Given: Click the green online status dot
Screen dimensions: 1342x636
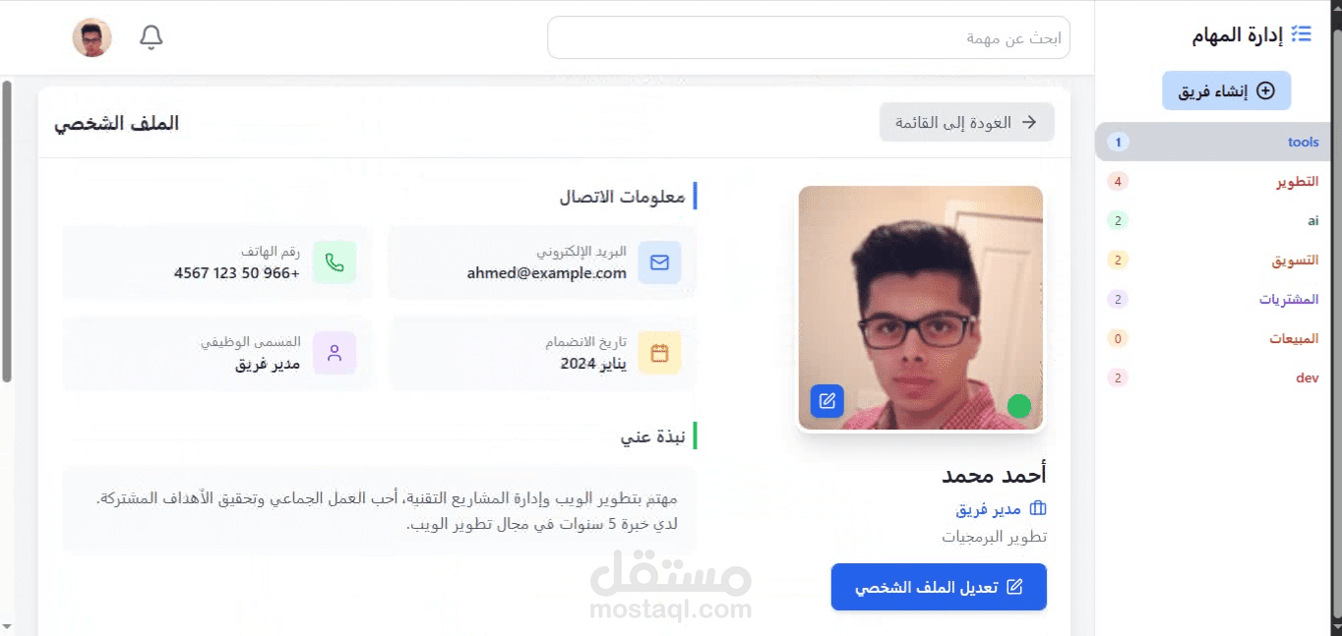Looking at the screenshot, I should pos(1019,406).
